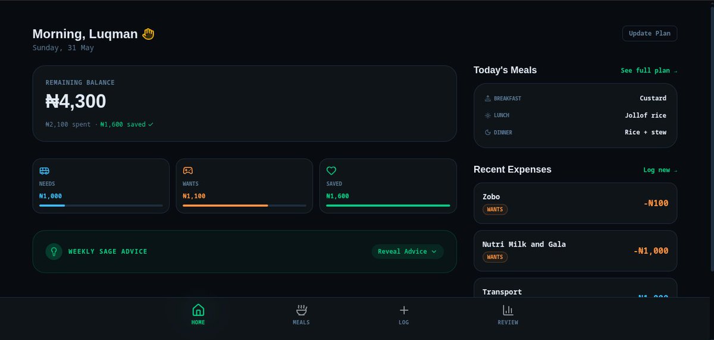
Task: Click the bus icon on Needs card
Action: pyautogui.click(x=45, y=171)
